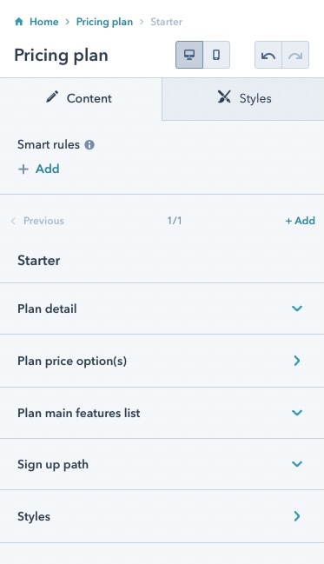This screenshot has width=324, height=564.
Task: Add another plan item via + Add
Action: click(301, 221)
